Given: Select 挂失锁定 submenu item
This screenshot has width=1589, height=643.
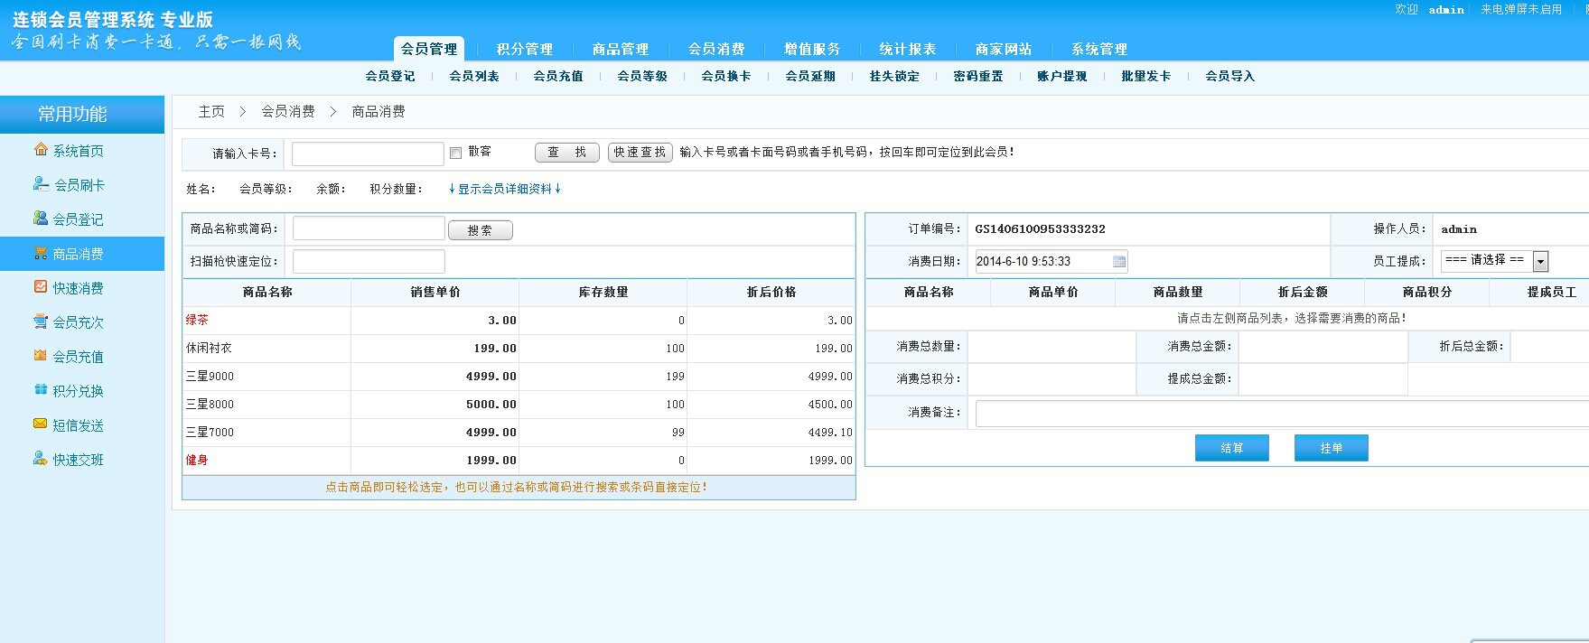Looking at the screenshot, I should (894, 76).
